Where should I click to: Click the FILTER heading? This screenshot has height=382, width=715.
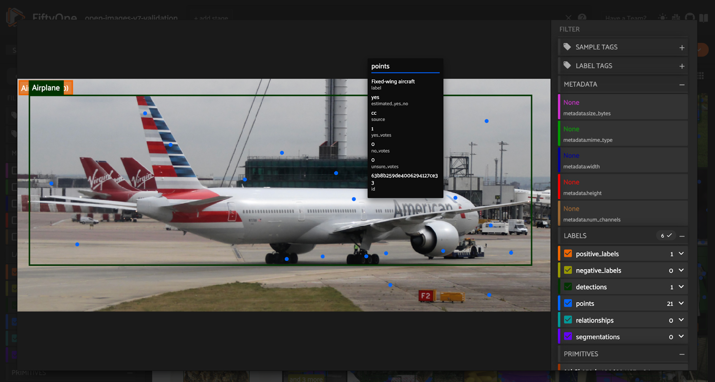click(x=569, y=29)
